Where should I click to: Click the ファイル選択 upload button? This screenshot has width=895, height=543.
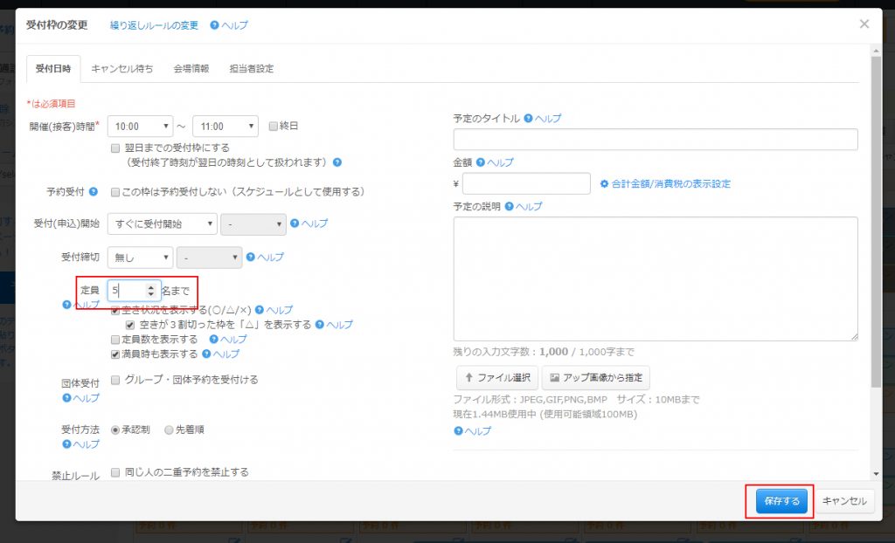(x=496, y=378)
